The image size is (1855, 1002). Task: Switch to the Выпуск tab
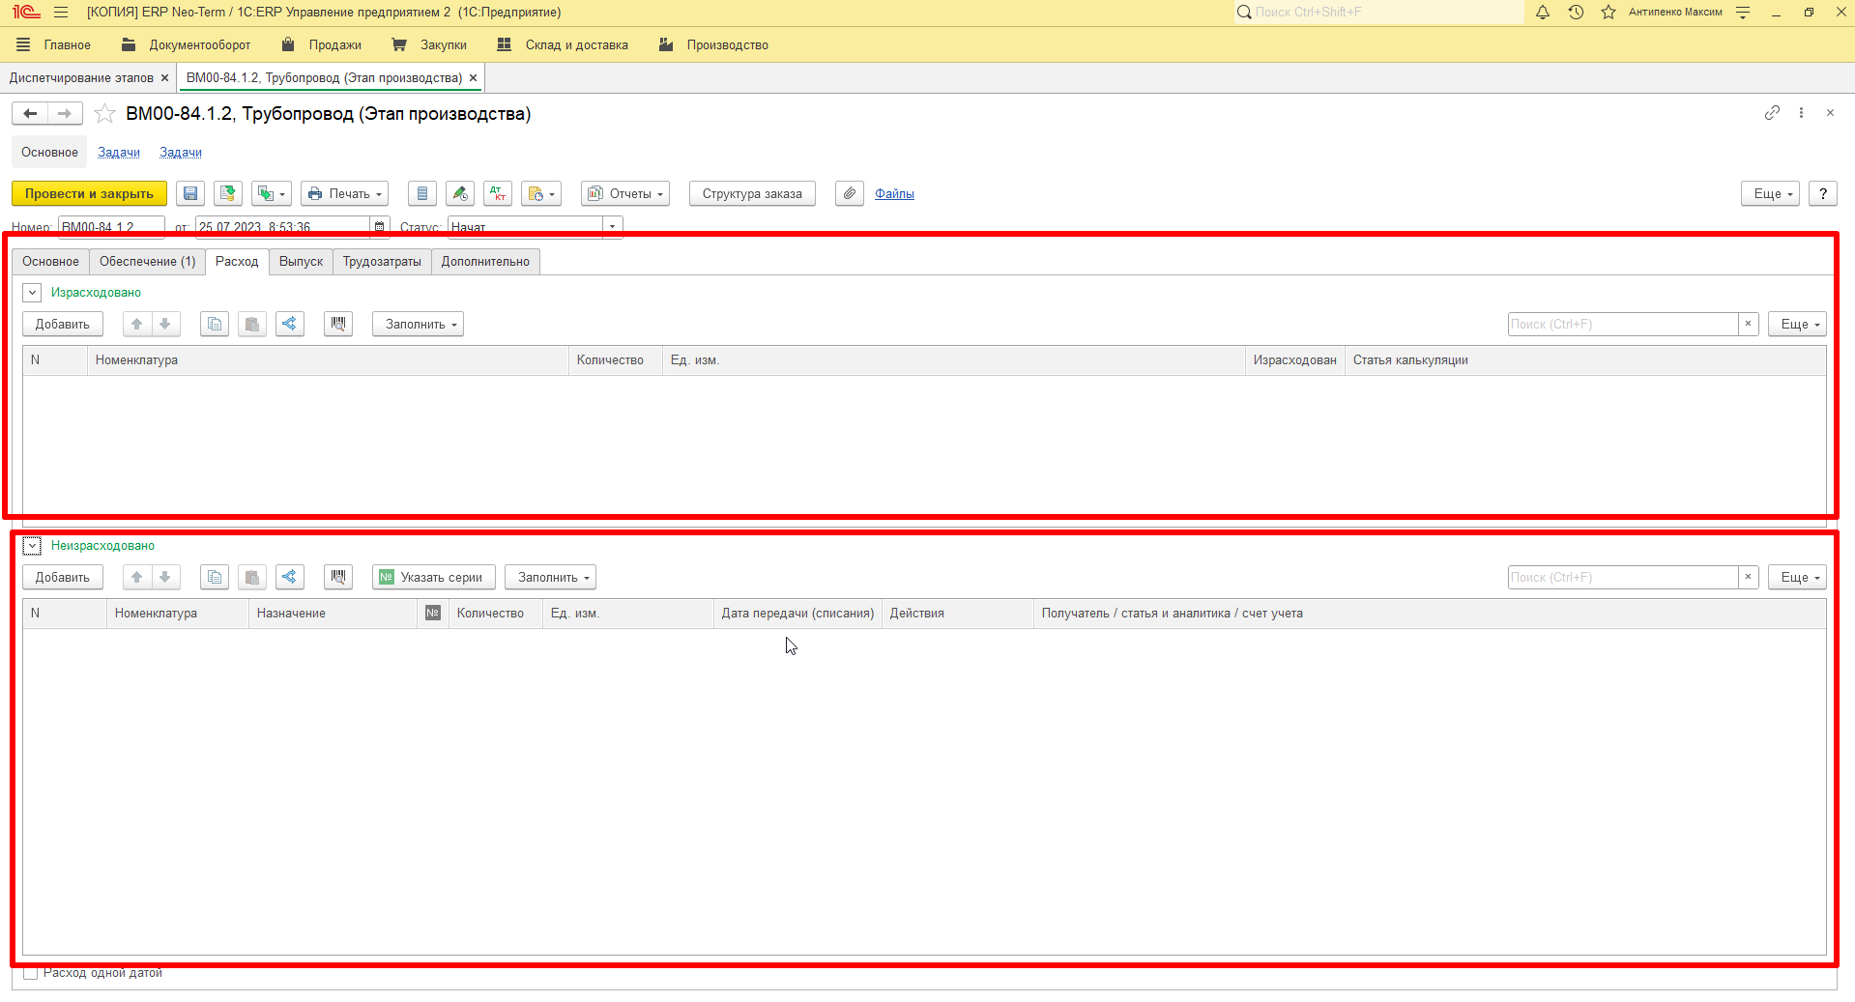301,262
